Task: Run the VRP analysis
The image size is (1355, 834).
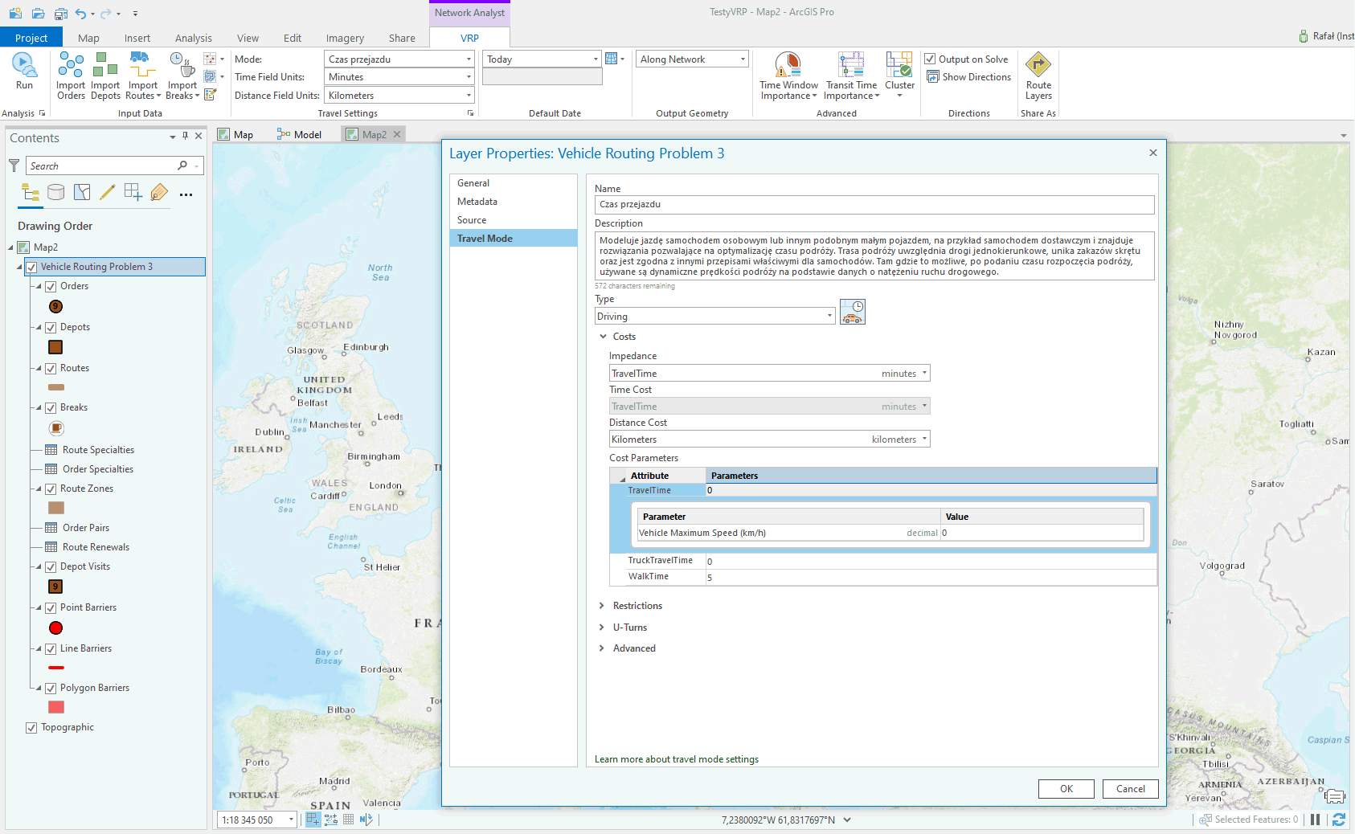Action: click(x=24, y=72)
